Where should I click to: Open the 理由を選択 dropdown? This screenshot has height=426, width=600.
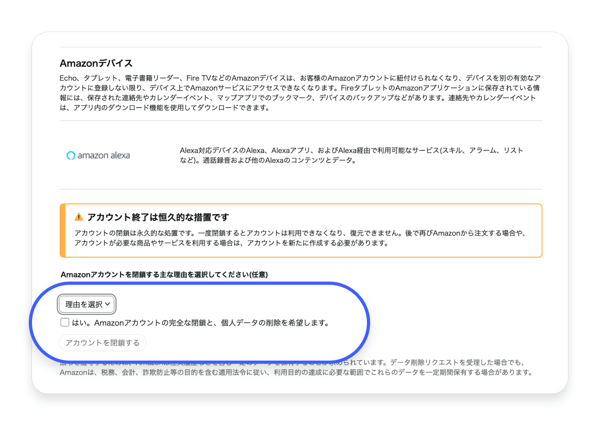pos(87,304)
